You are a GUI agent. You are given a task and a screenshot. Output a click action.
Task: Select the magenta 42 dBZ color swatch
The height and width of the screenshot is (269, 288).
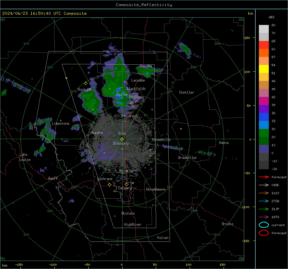tap(264, 101)
